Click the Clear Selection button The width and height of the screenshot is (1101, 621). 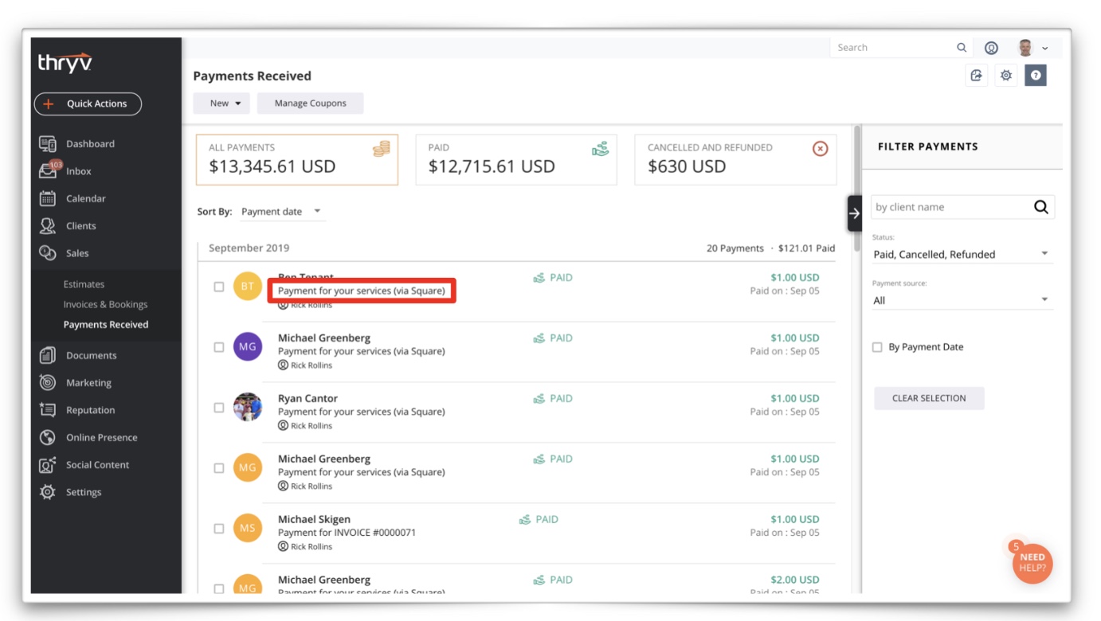click(x=929, y=398)
